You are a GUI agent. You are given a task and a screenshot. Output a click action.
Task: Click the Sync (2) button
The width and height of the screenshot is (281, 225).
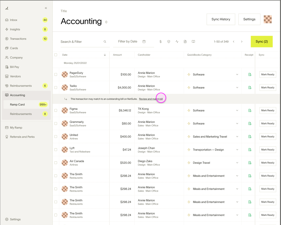coord(262,42)
